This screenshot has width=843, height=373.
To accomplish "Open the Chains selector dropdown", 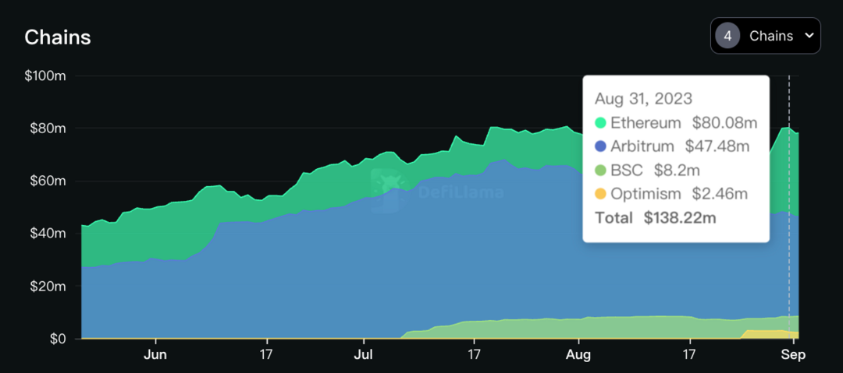I will click(x=765, y=36).
